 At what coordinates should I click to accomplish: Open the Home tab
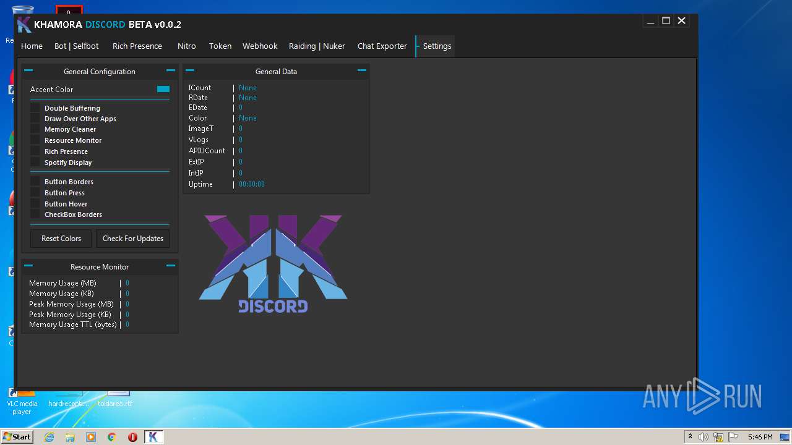[32, 46]
